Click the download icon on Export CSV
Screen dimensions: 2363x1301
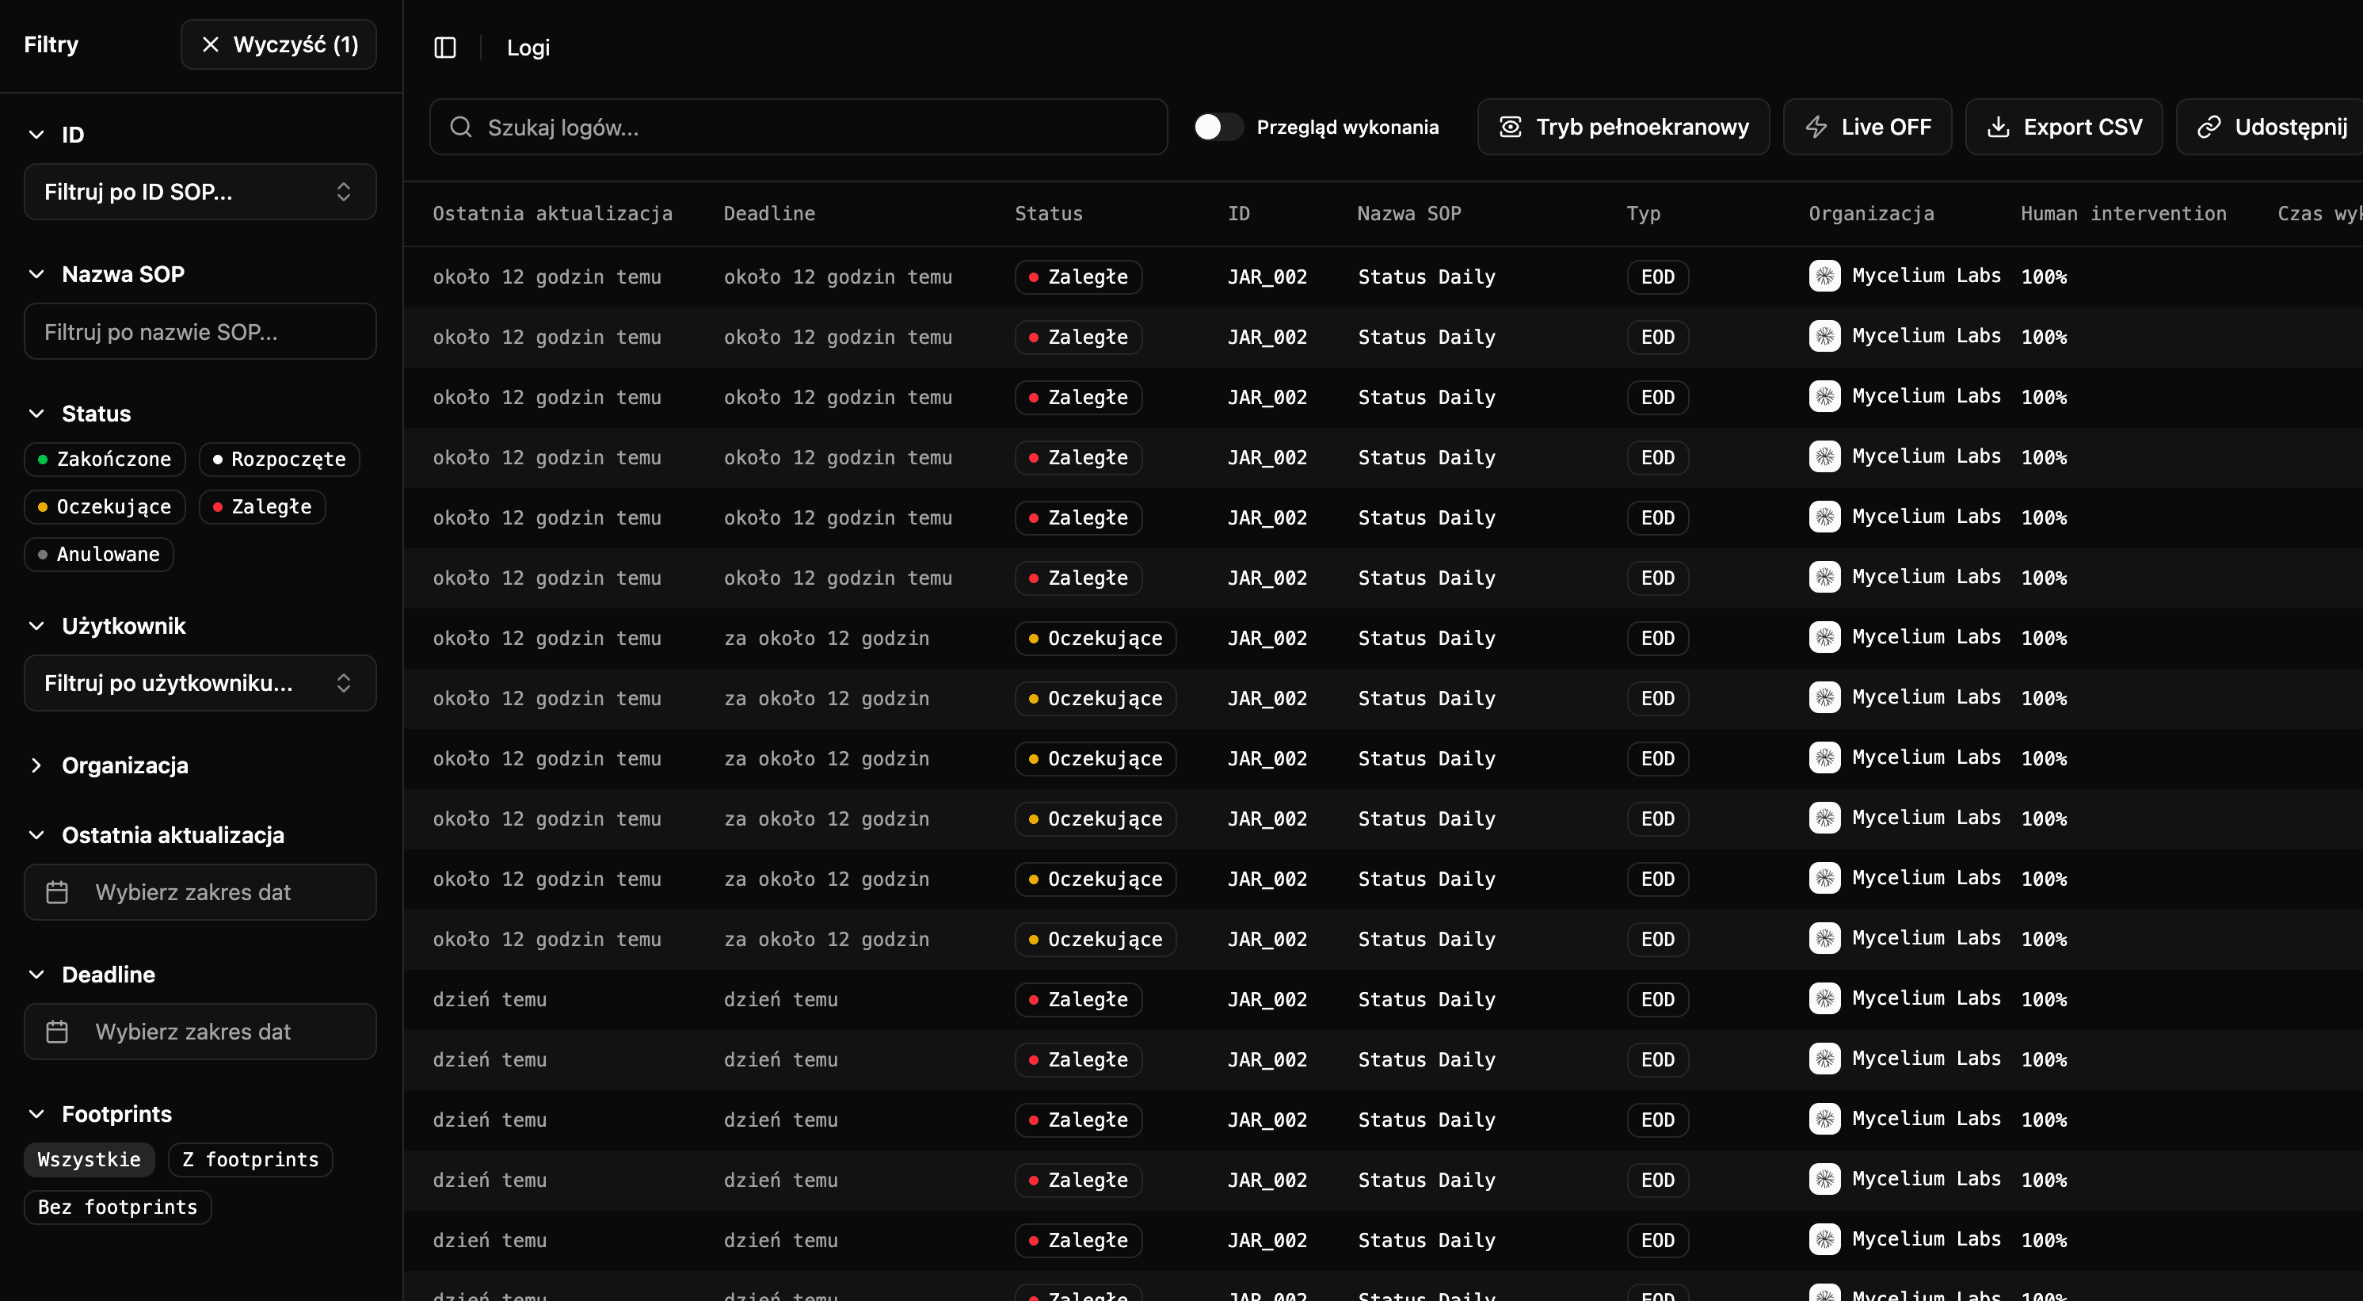coord(1997,127)
